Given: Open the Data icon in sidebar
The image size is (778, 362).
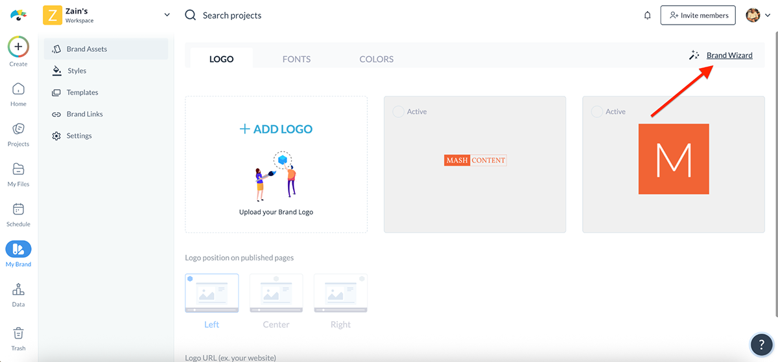Looking at the screenshot, I should point(18,290).
